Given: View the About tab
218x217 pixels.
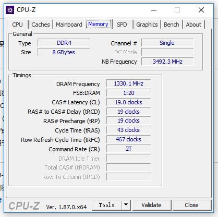Looking at the screenshot, I should (x=193, y=25).
